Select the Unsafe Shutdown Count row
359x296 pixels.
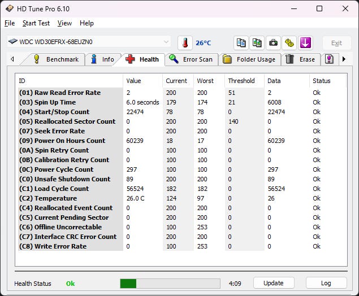[182, 179]
